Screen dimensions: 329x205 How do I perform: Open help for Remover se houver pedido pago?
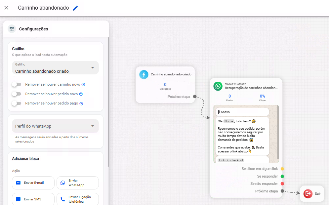(x=81, y=103)
